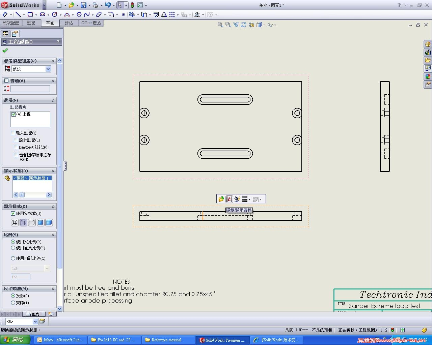432x345 pixels.
Task: Select the Mirror Entities tool
Action: click(164, 14)
